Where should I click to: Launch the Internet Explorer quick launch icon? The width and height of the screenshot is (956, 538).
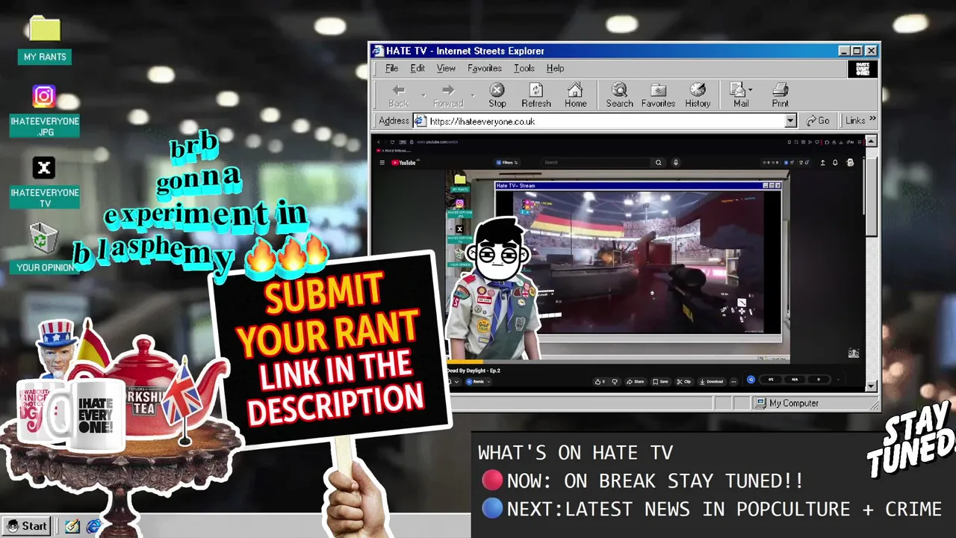(93, 526)
